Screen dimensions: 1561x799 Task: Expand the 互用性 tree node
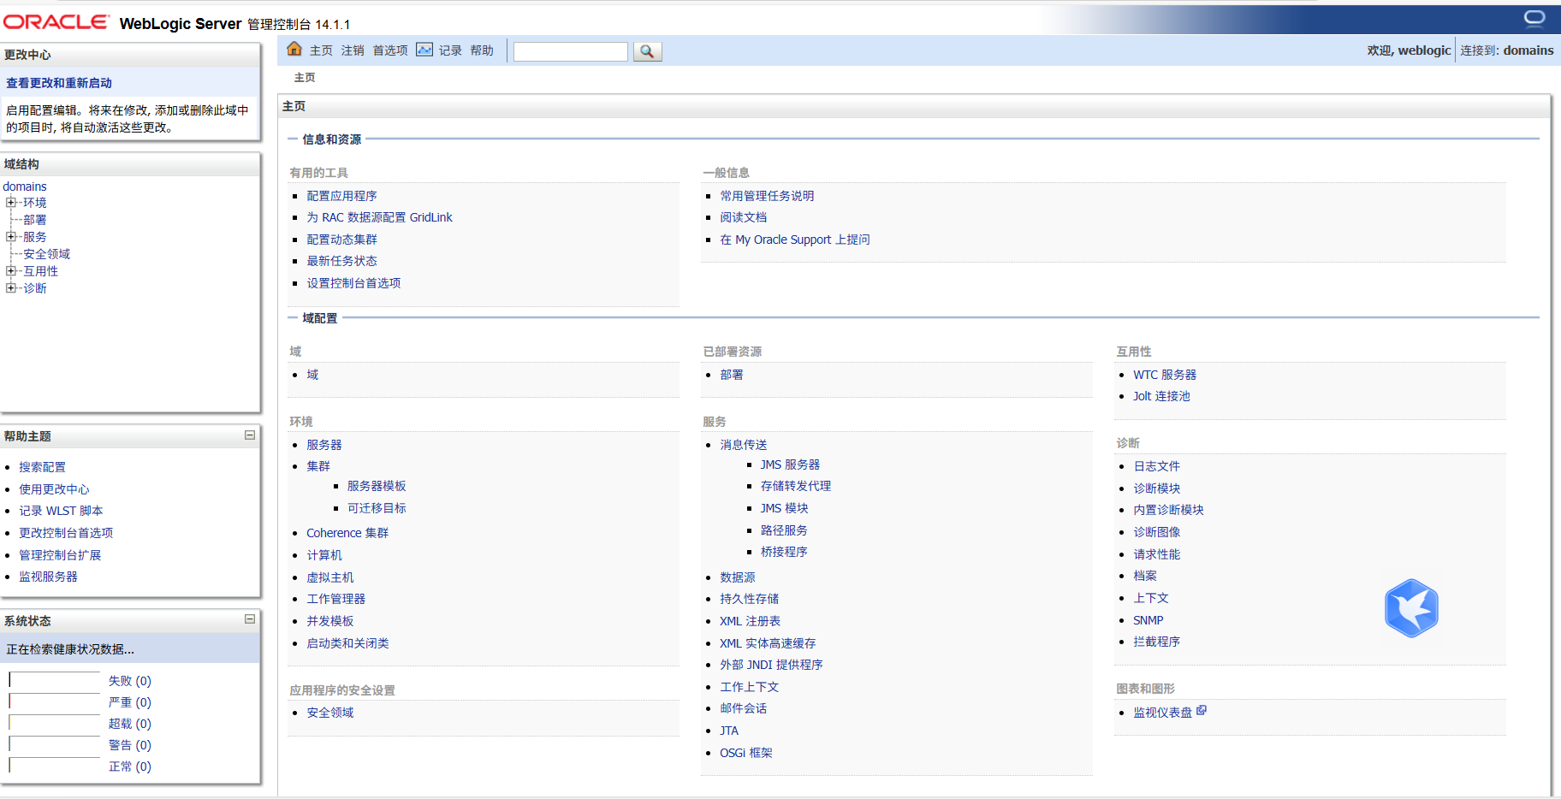(x=11, y=271)
